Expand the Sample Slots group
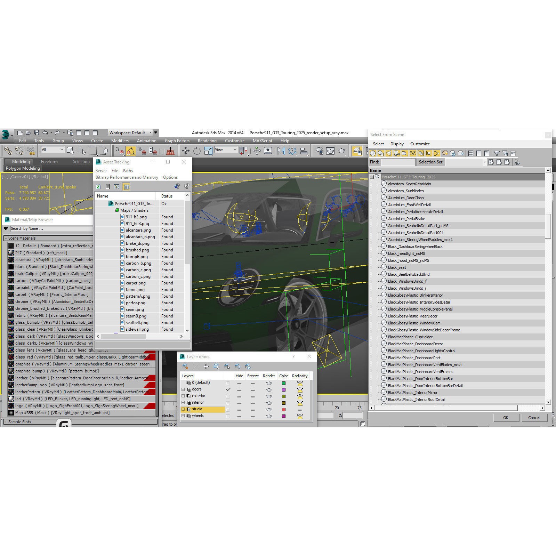The image size is (556, 556). pyautogui.click(x=6, y=422)
